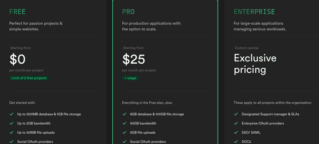Viewport: 319px width, 144px height.
Task: Click checkmark beside Up to 50MB file uploads
Action: [x=11, y=133]
